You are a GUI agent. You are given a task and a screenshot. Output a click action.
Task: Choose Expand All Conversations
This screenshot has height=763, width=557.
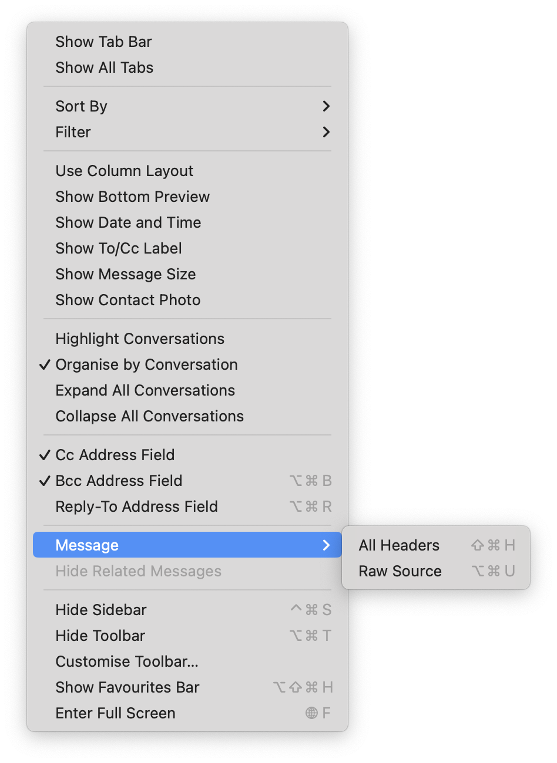pyautogui.click(x=145, y=390)
